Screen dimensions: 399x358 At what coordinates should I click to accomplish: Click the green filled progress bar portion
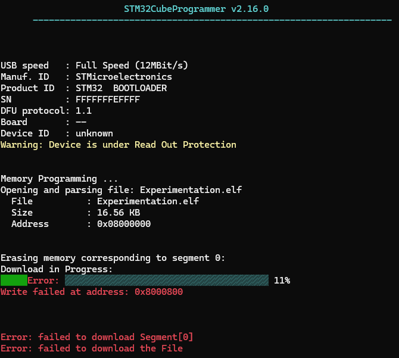coord(14,281)
